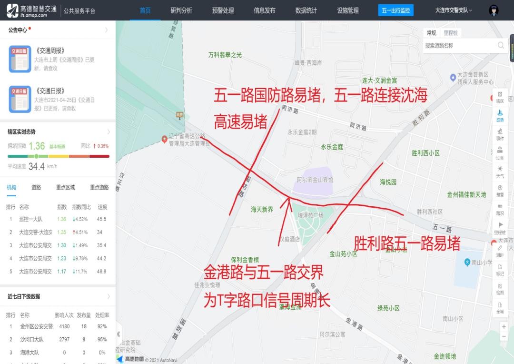
Task: Open the user avatar icon at top right
Action: (494, 10)
